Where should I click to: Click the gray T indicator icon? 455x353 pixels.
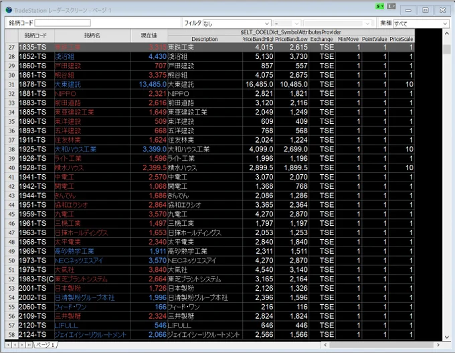[391, 6]
